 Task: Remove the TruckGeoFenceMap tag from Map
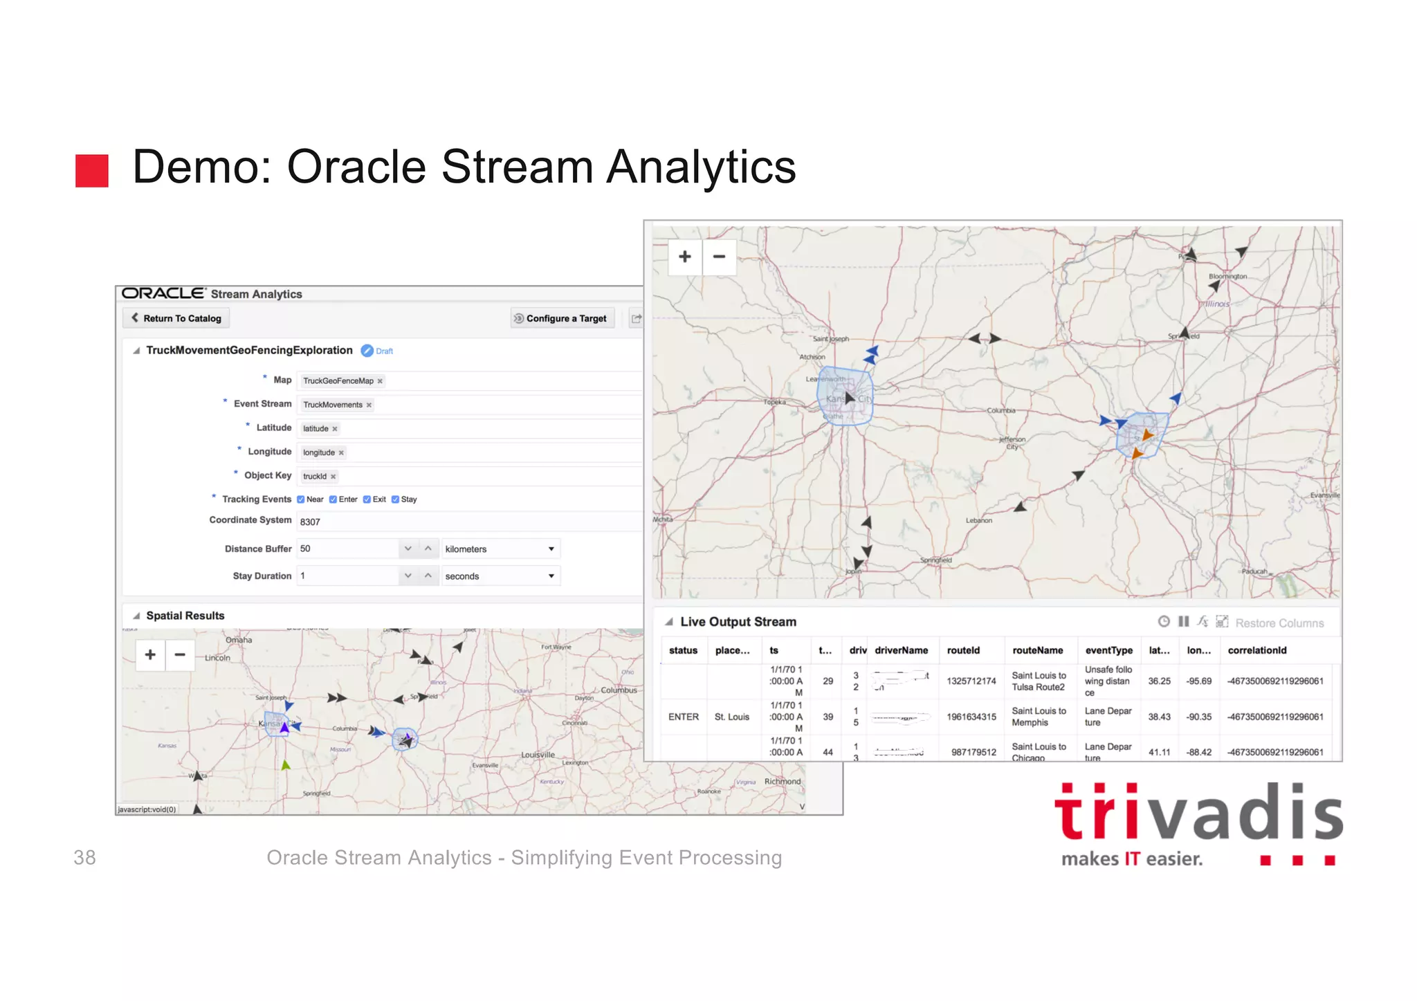click(x=380, y=381)
